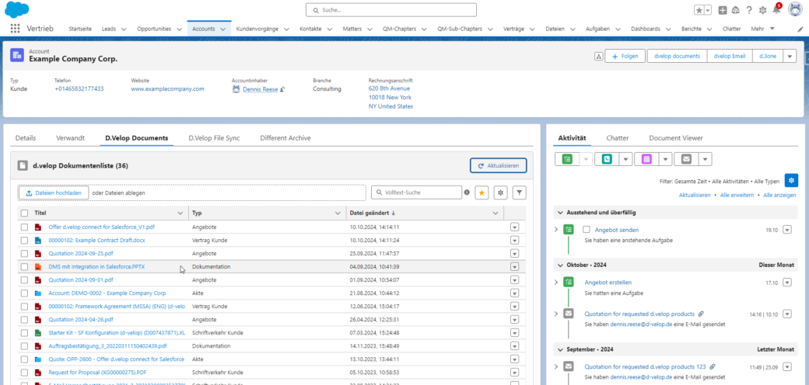Viewport: 809px width, 385px height.
Task: Open the Different Archive tab
Action: point(285,138)
